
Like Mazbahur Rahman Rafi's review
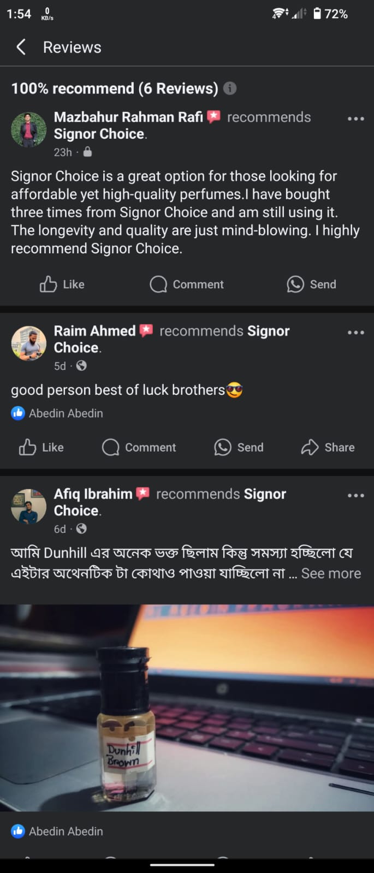click(x=62, y=284)
